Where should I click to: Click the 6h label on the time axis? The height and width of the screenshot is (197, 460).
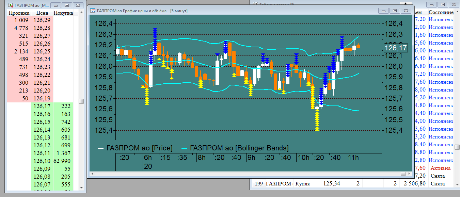click(x=148, y=158)
